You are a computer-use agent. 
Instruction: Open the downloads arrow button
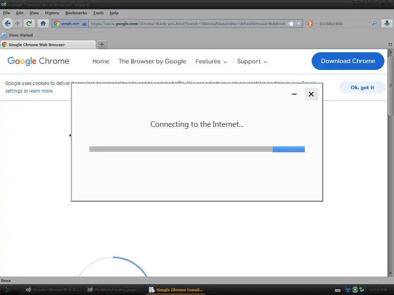387,23
